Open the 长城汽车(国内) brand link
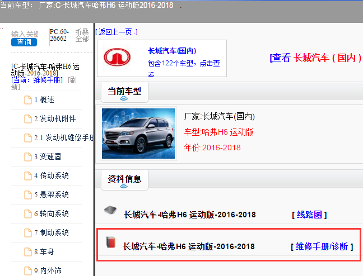The width and height of the screenshot is (363, 276). tap(172, 51)
